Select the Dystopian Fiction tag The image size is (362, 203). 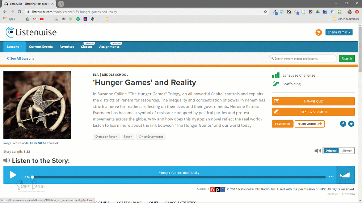coord(106,137)
